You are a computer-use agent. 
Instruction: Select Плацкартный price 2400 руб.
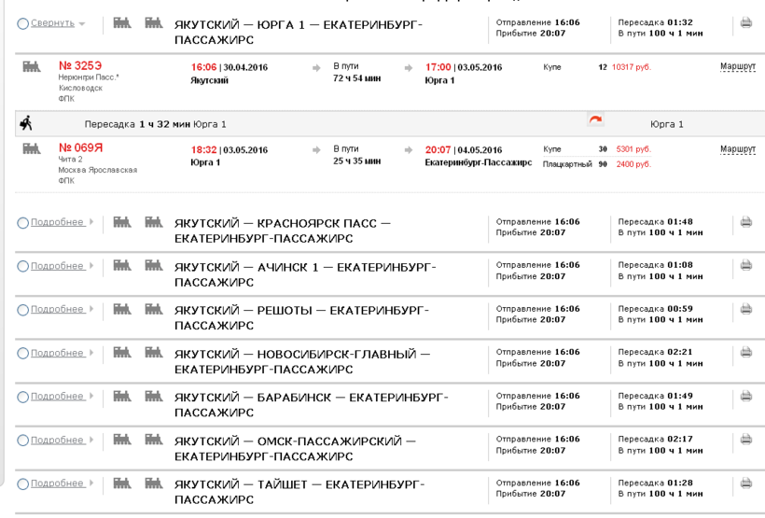click(x=633, y=164)
